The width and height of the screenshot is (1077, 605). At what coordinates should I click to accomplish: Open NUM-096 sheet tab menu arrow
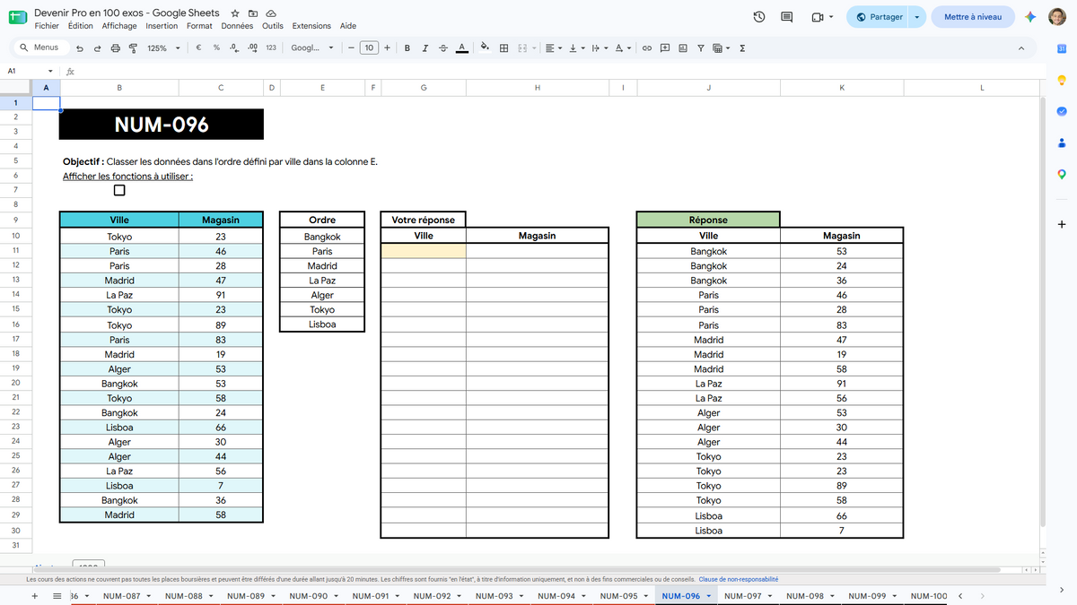point(709,596)
